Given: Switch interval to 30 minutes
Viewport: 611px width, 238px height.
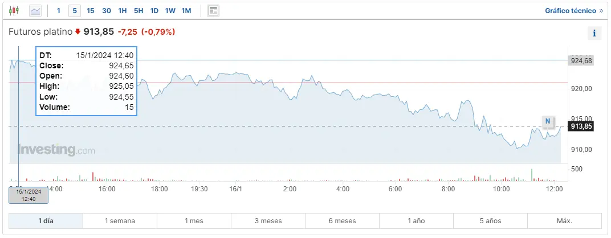Looking at the screenshot, I should 107,11.
